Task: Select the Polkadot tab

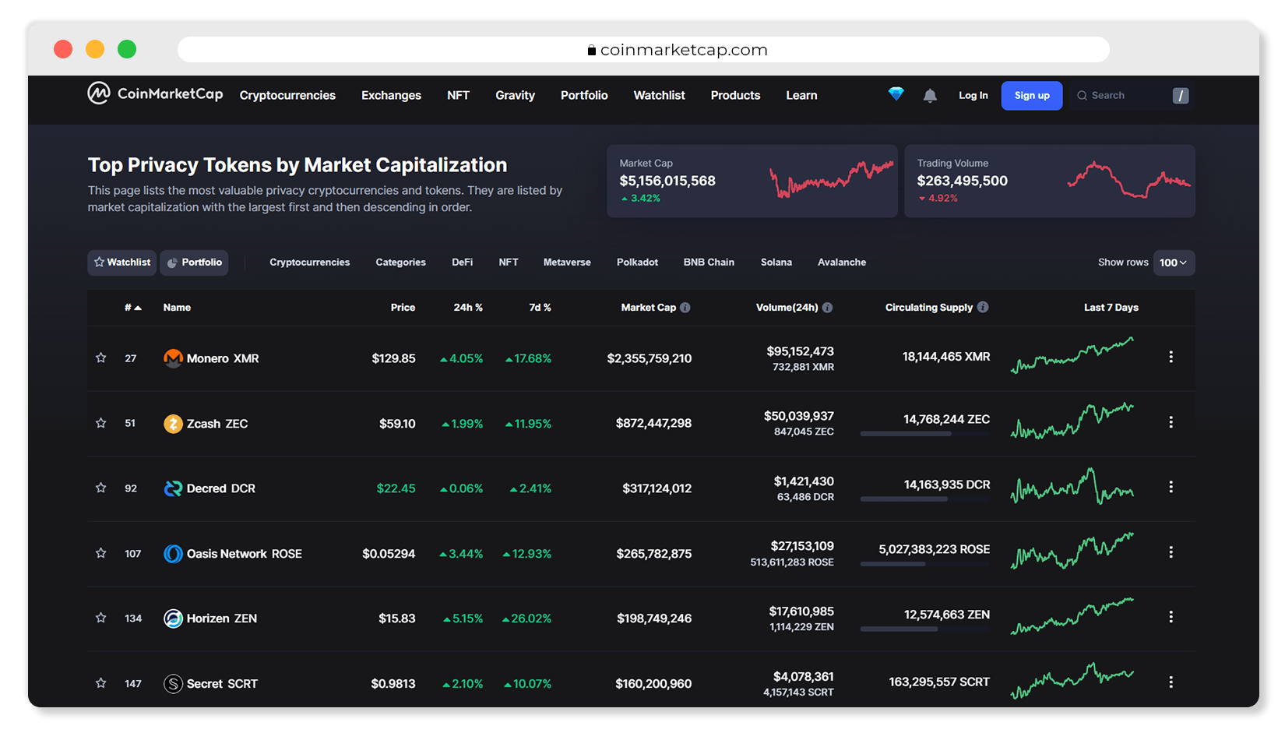Action: click(637, 263)
